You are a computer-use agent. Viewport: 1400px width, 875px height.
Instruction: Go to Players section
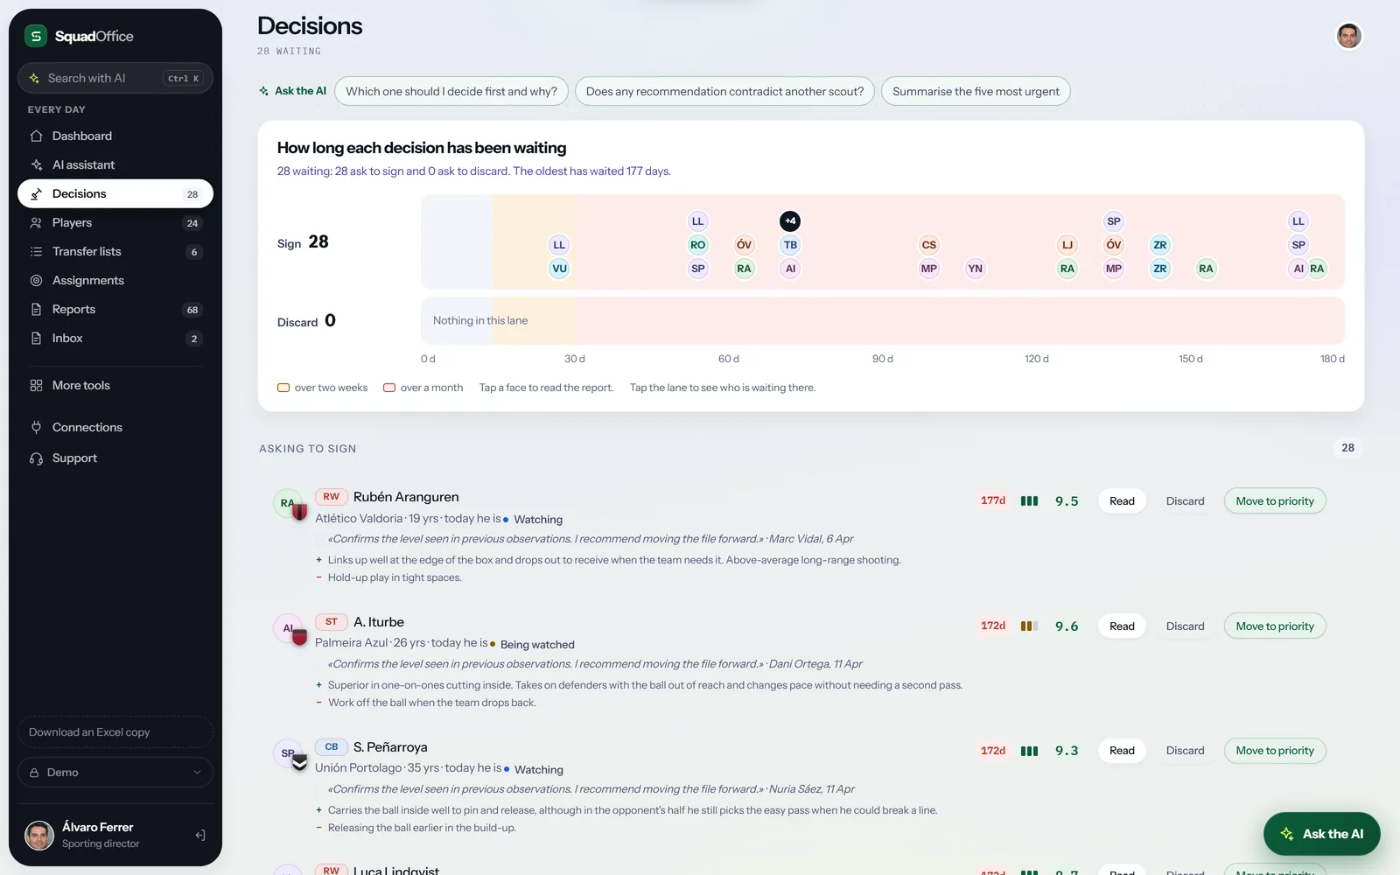115,222
